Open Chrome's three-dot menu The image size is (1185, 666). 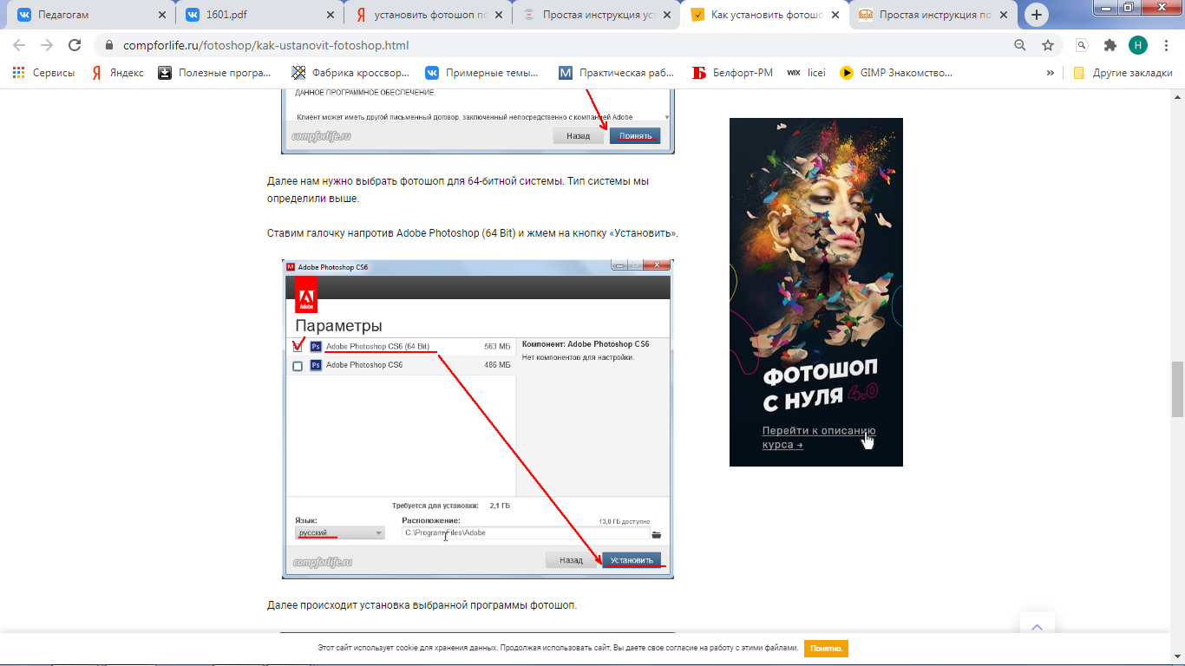click(1166, 45)
